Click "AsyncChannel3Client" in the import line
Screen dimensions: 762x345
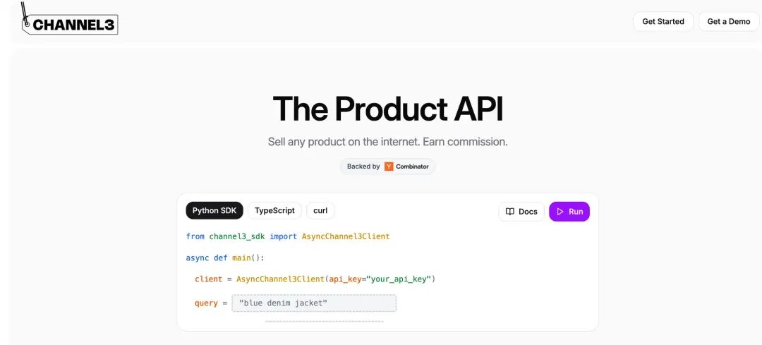click(x=346, y=236)
